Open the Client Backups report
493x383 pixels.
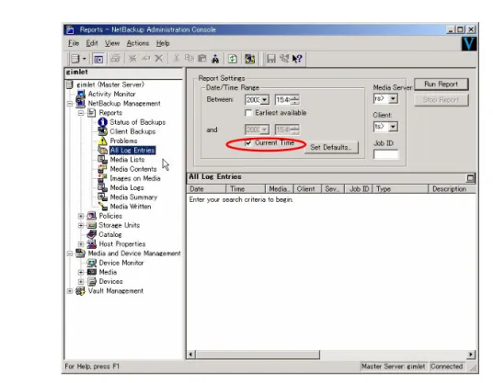click(x=132, y=131)
